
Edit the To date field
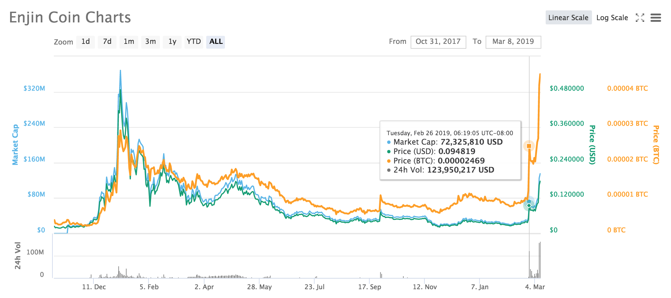(x=513, y=42)
